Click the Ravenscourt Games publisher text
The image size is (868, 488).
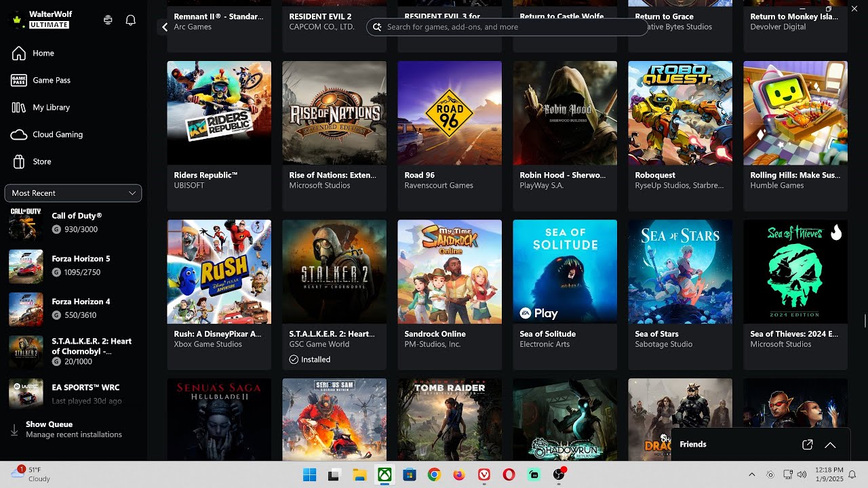[x=439, y=185]
